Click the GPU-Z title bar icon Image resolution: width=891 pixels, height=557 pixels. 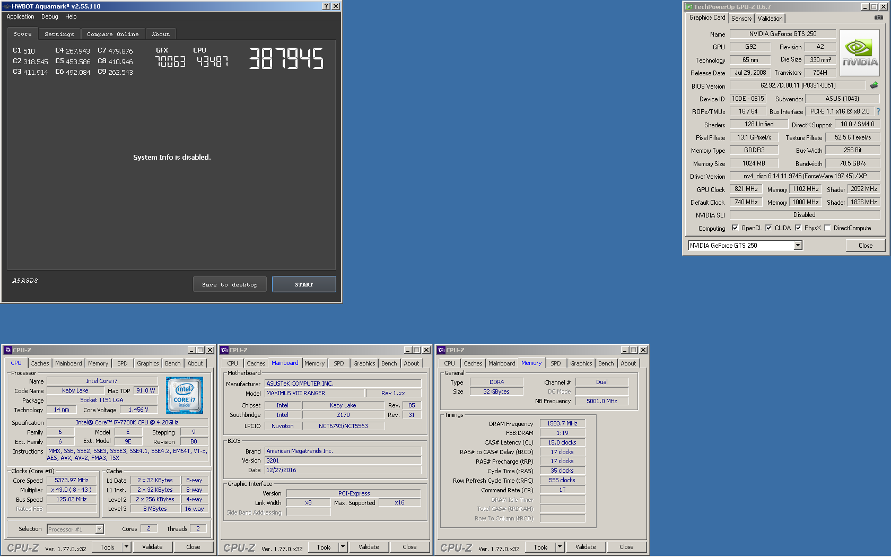tap(689, 7)
